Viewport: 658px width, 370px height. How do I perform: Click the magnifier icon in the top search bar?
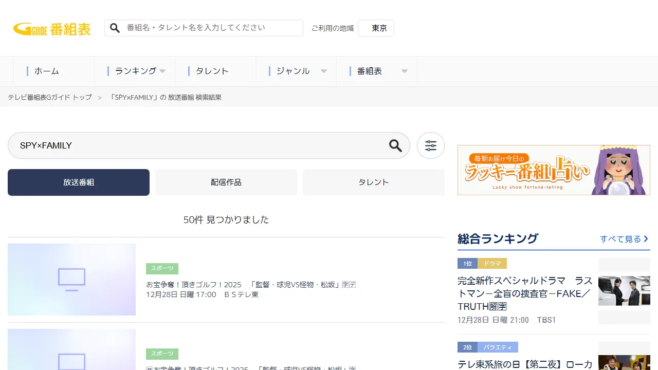pyautogui.click(x=115, y=28)
